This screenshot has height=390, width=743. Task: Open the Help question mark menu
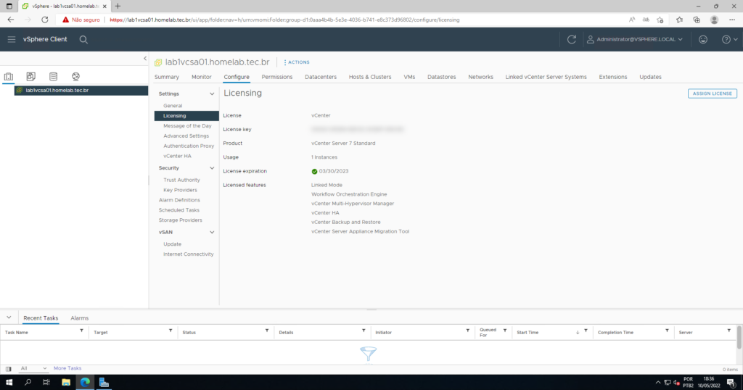point(729,39)
